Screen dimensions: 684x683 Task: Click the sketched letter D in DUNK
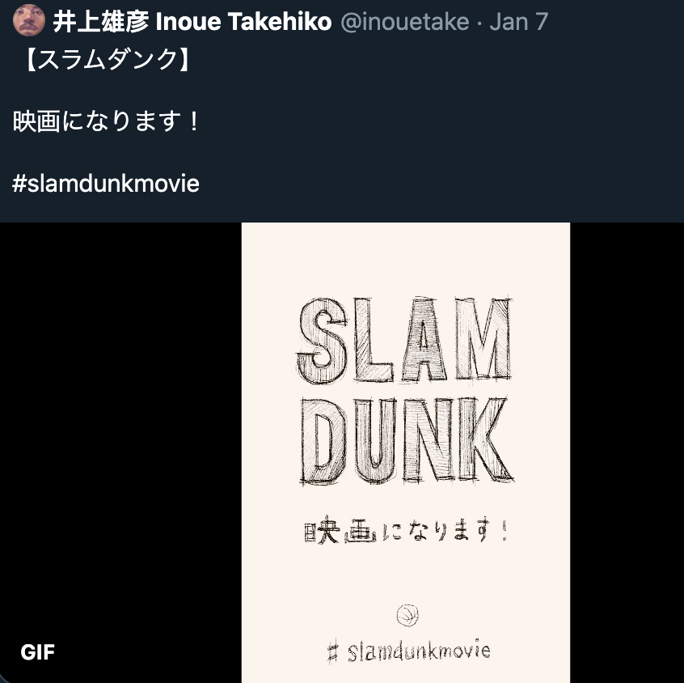pos(323,442)
